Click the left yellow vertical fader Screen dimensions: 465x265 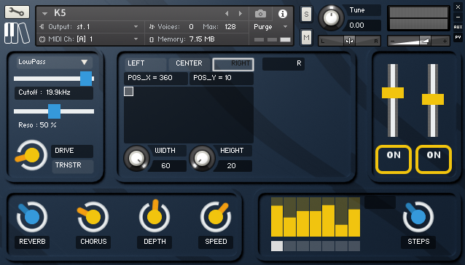(x=393, y=92)
